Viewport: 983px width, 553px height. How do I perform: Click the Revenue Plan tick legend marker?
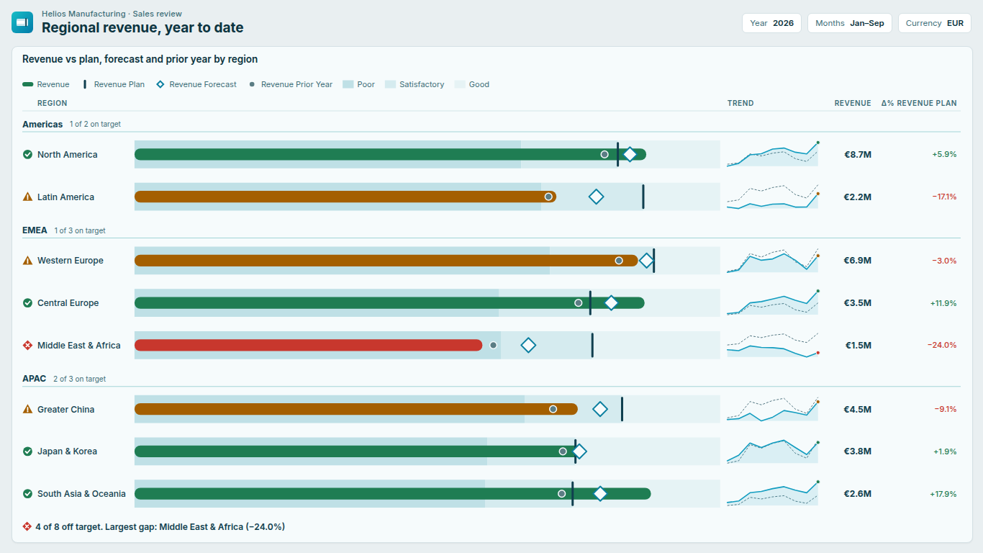pyautogui.click(x=85, y=84)
